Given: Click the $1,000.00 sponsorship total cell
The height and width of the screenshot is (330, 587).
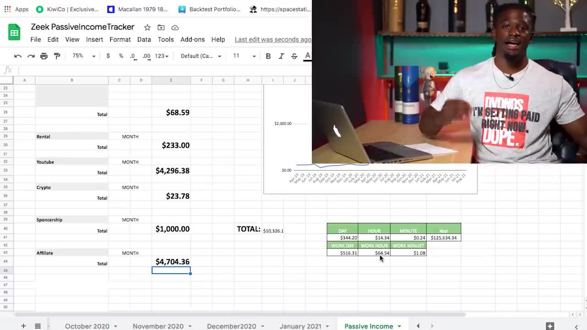Looking at the screenshot, I should (x=171, y=229).
